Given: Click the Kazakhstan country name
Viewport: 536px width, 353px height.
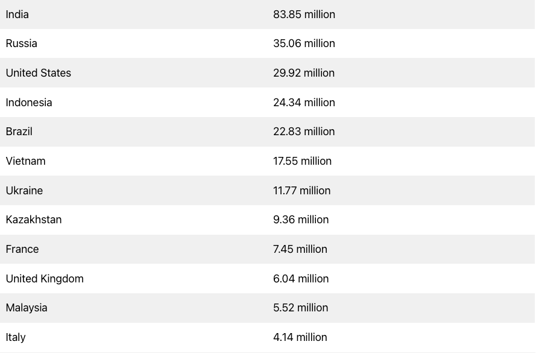Looking at the screenshot, I should (34, 220).
